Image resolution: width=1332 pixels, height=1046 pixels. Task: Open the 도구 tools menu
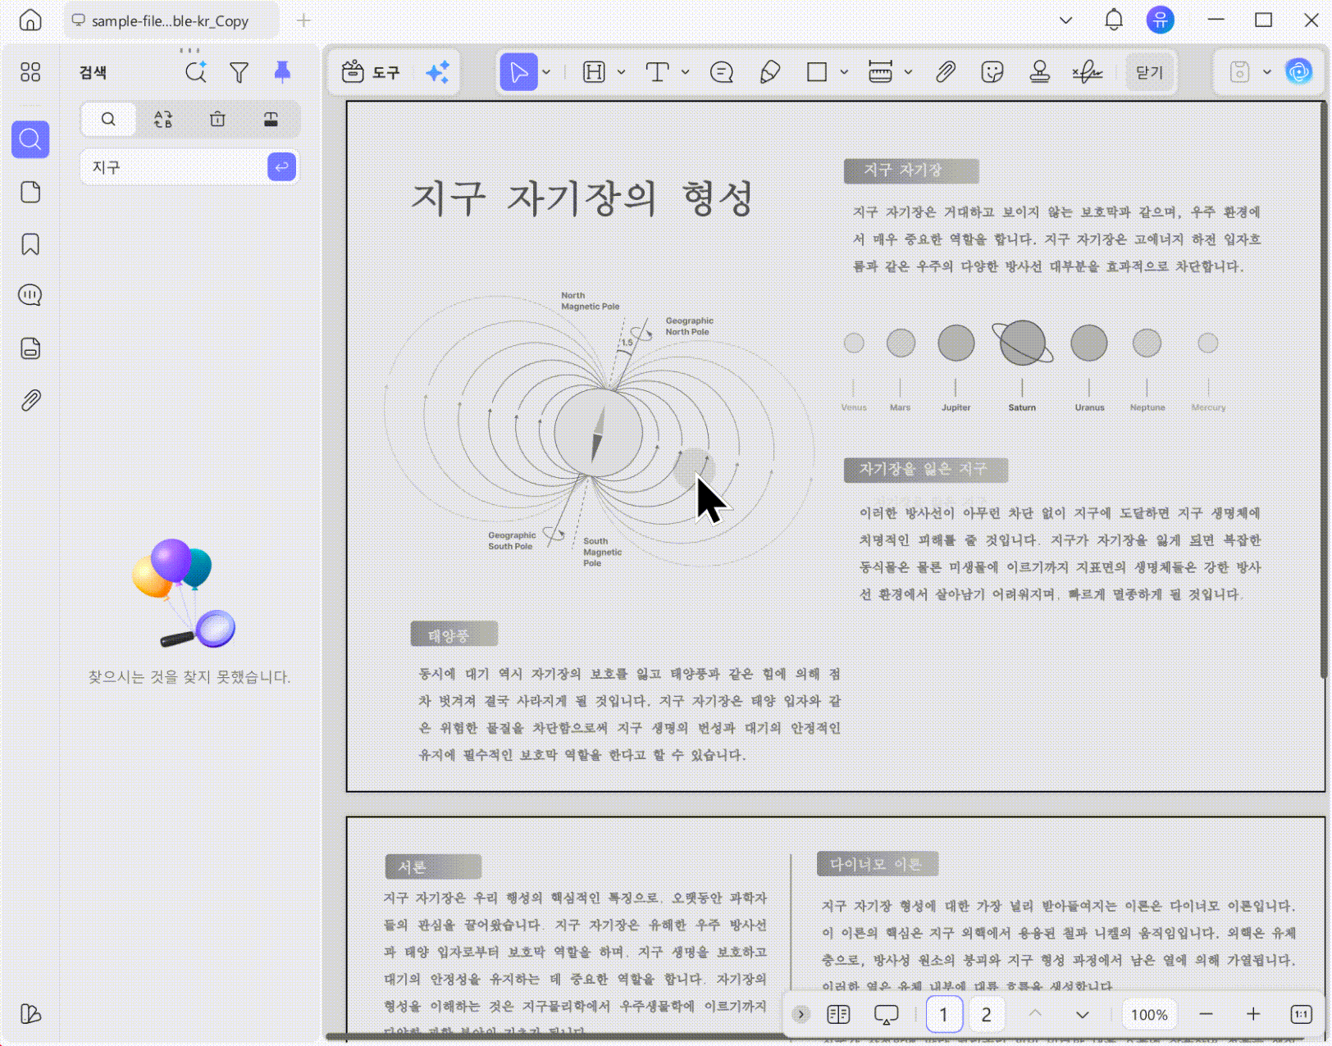pyautogui.click(x=371, y=72)
